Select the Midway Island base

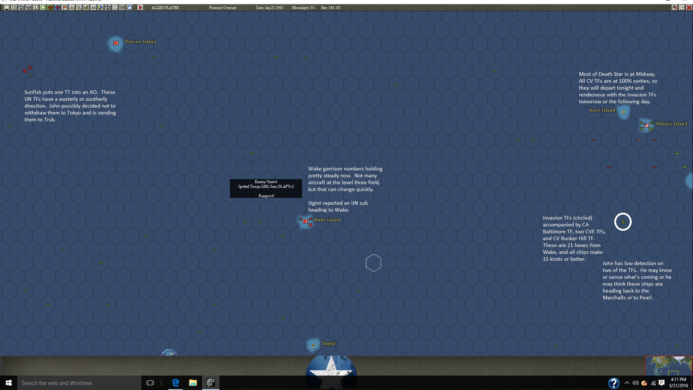coord(646,125)
